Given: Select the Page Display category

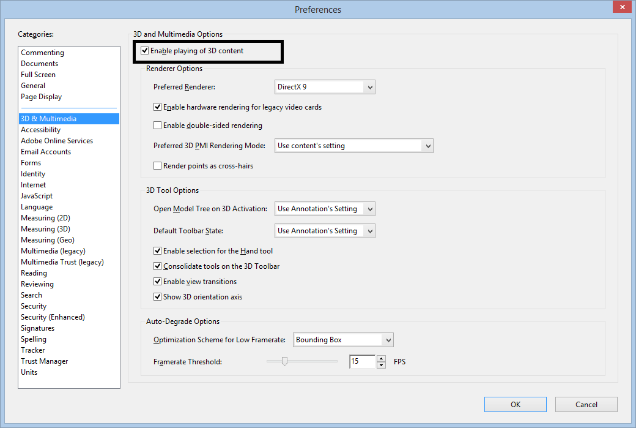Looking at the screenshot, I should tap(41, 97).
